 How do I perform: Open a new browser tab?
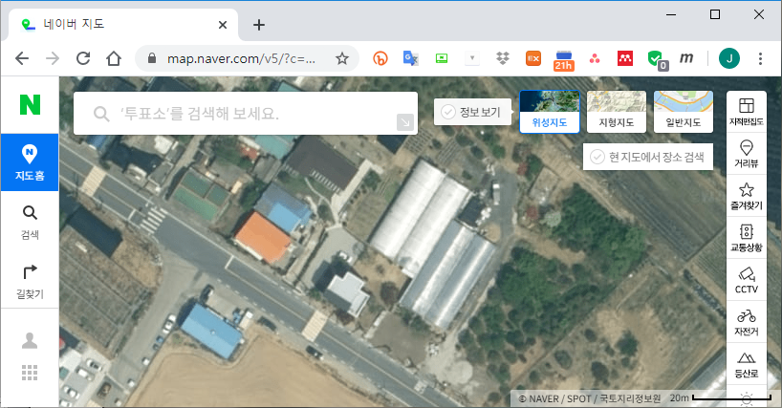click(x=259, y=25)
